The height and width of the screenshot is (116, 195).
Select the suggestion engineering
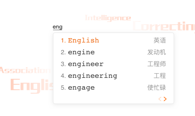pos(93,76)
